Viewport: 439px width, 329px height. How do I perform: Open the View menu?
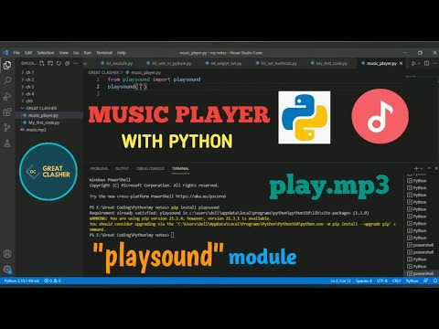pyautogui.click(x=63, y=53)
